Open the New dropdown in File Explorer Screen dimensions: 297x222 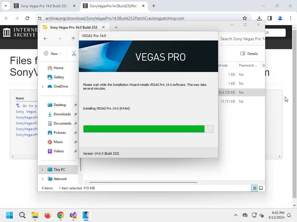pos(52,53)
